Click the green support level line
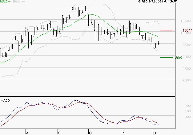The height and width of the screenshot is (135, 193). point(166,57)
